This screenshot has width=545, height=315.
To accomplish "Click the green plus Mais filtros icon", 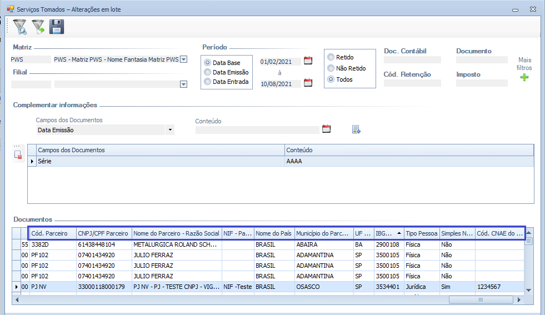I will pos(524,78).
